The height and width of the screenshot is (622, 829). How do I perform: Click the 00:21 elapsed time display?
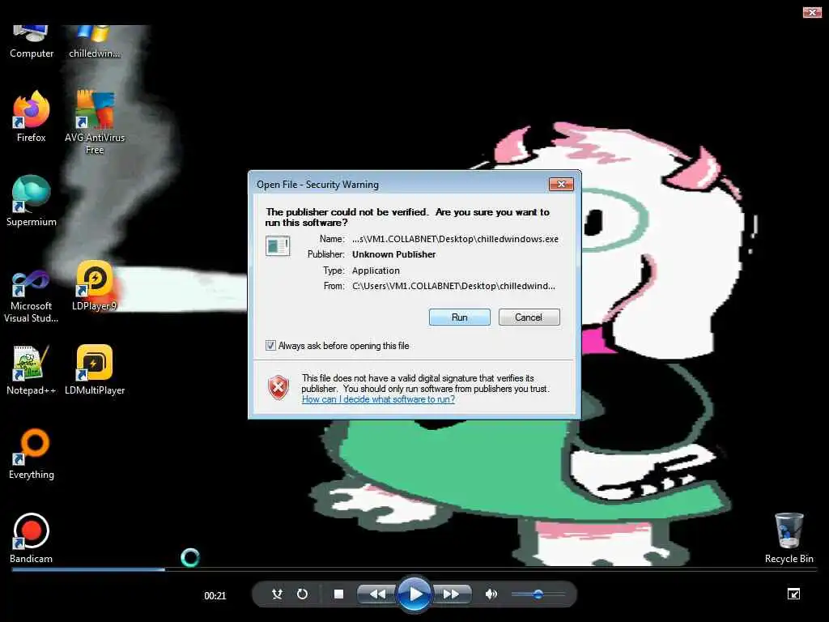[215, 595]
